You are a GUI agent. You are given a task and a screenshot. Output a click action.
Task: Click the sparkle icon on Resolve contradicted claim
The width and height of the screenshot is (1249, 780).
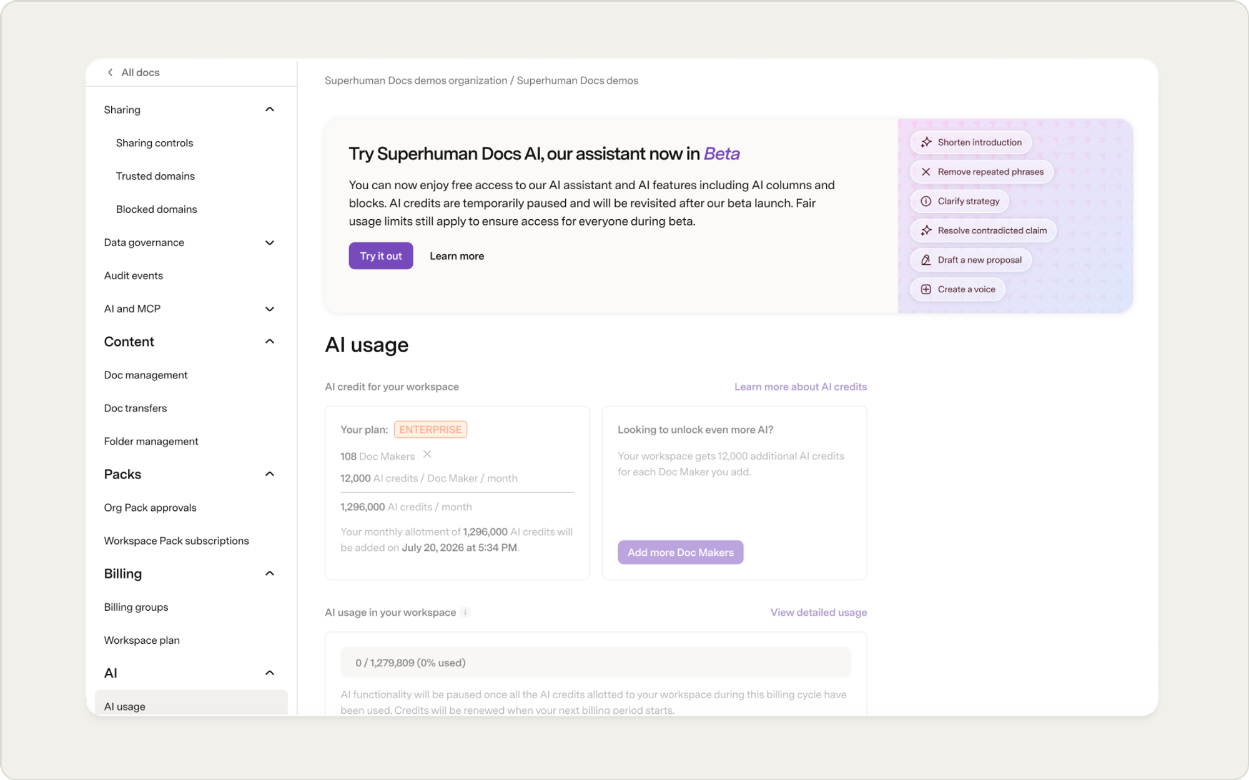(x=926, y=230)
